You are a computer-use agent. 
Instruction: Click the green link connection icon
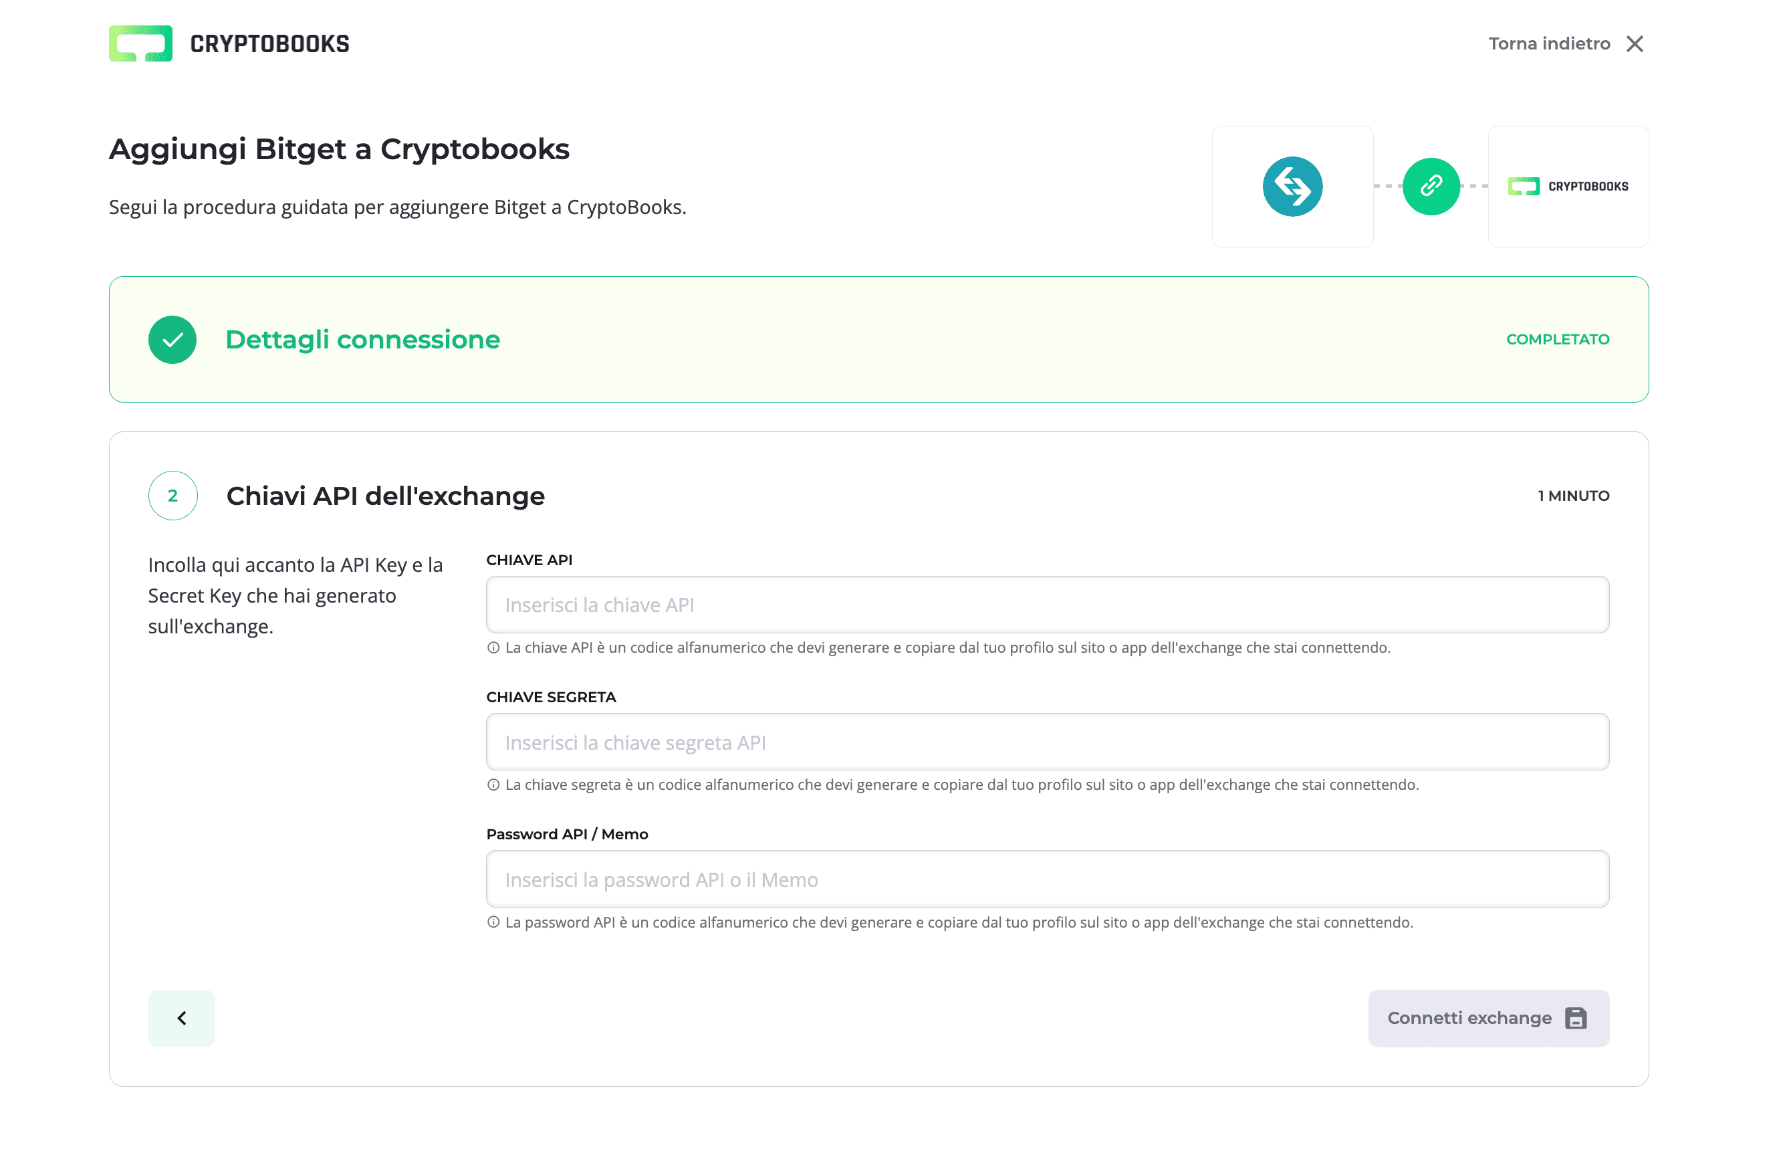[1431, 187]
